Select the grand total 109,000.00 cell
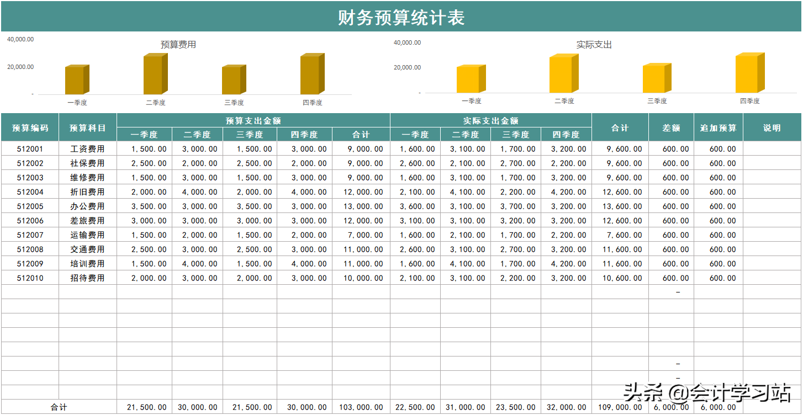This screenshot has width=803, height=415. pos(621,407)
